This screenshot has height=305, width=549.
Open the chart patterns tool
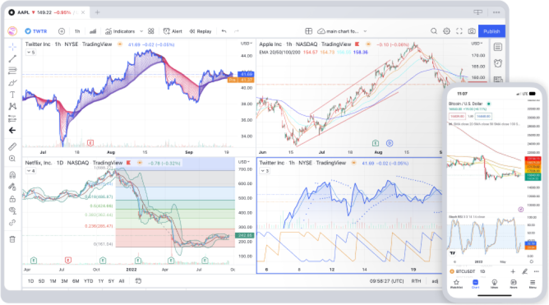click(12, 107)
